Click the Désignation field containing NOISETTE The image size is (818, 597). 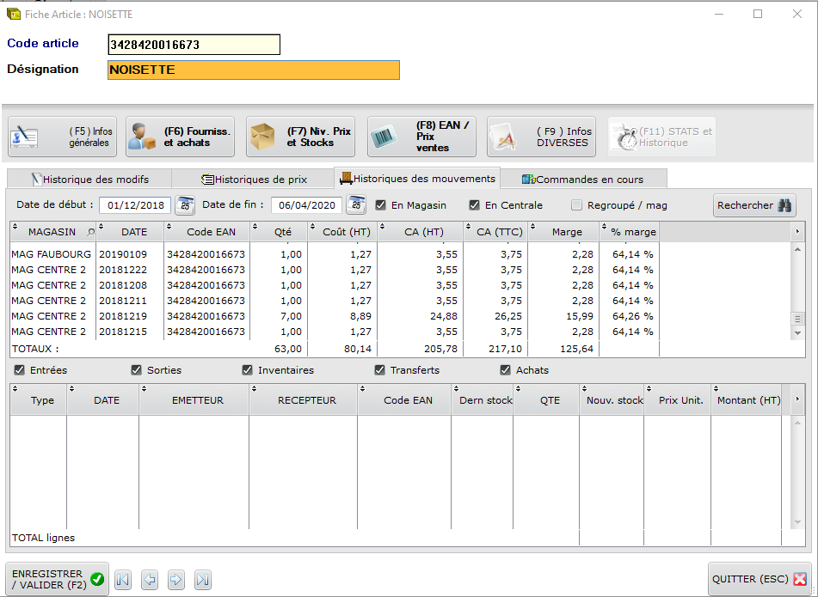point(254,70)
